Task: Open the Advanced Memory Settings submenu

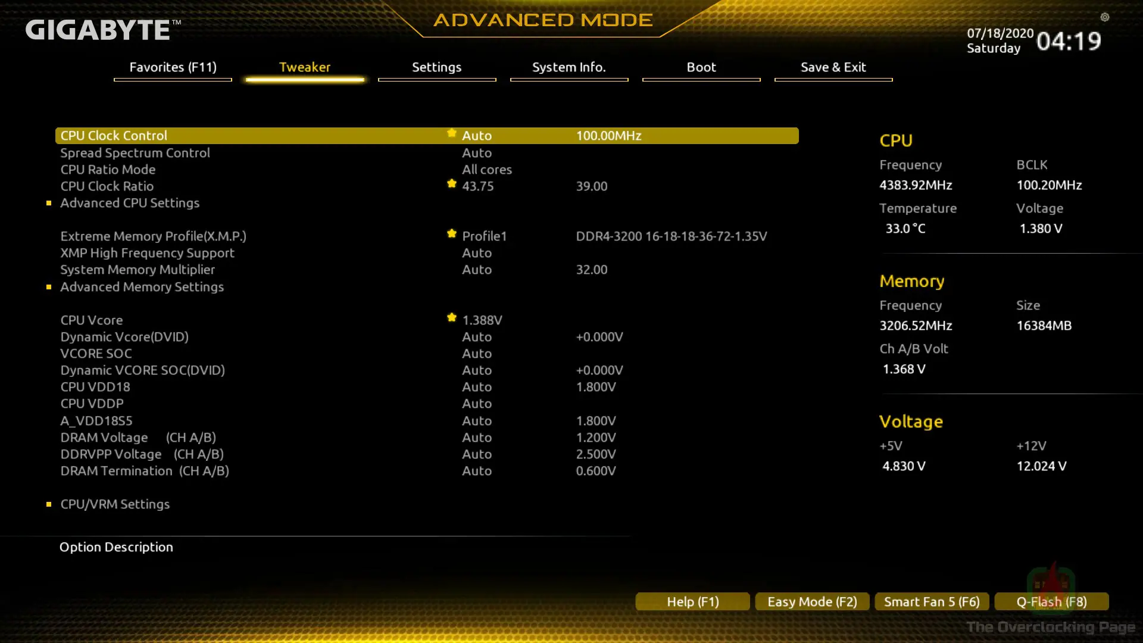Action: tap(142, 286)
